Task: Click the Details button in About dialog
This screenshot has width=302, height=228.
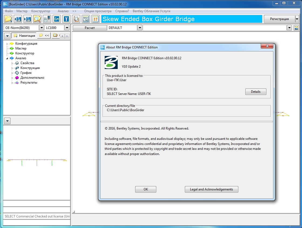Action: tap(256, 92)
